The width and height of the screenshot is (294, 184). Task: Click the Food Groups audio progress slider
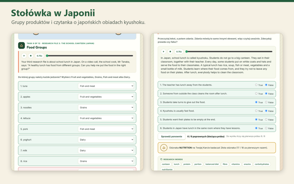pyautogui.click(x=90, y=56)
